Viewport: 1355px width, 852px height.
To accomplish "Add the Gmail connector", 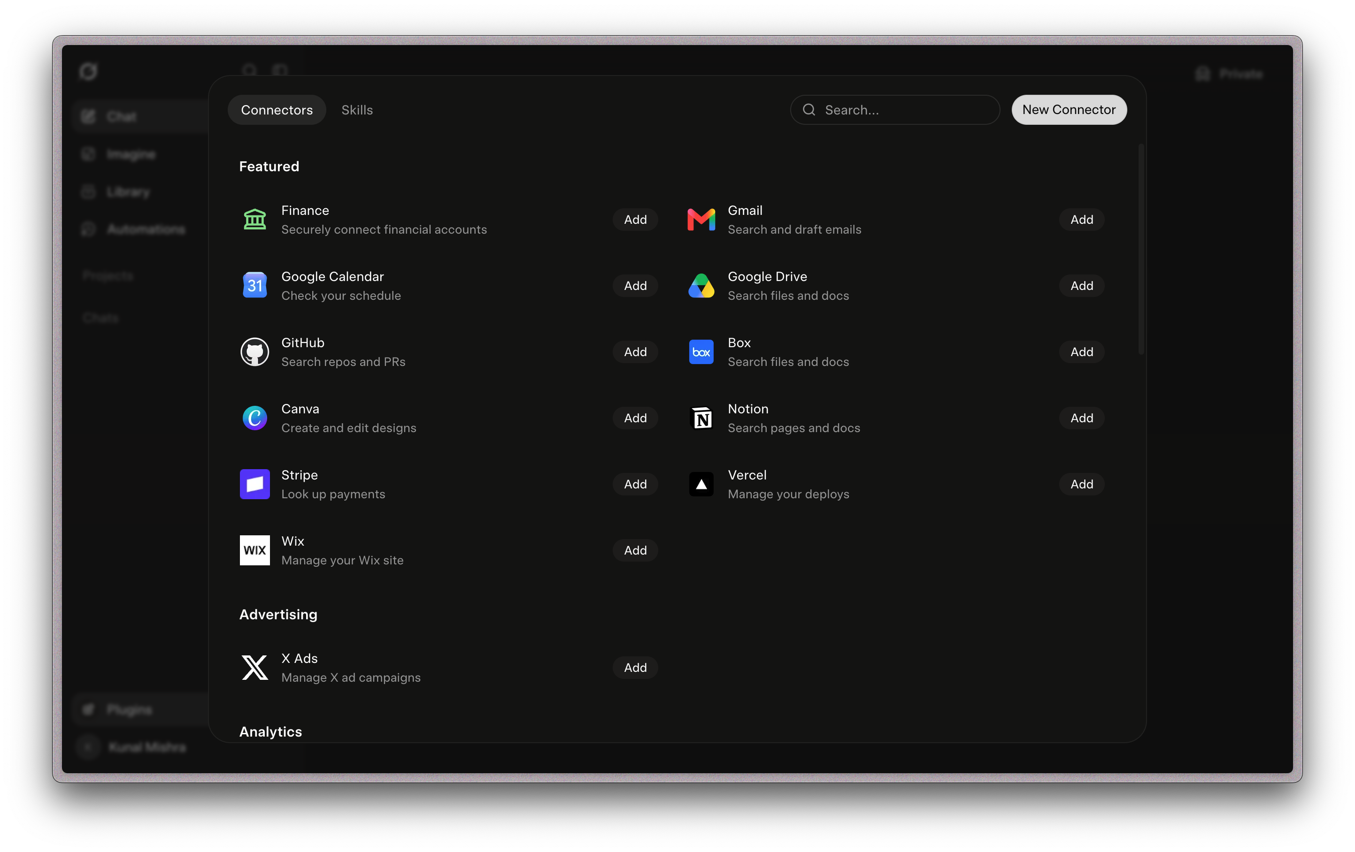I will coord(1082,219).
